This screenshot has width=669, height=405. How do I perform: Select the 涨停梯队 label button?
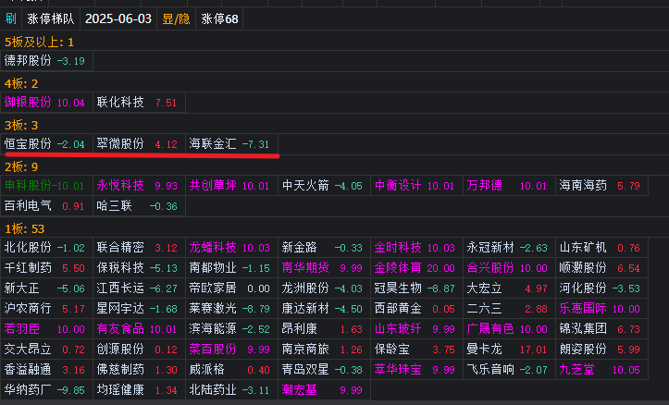tap(51, 18)
